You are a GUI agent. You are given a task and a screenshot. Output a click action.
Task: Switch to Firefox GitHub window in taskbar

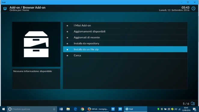[98, 109]
